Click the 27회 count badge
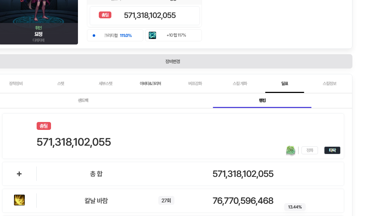 coord(166,201)
